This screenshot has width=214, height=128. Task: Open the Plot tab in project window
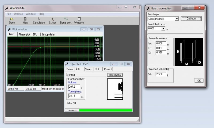pyautogui.click(x=98, y=69)
